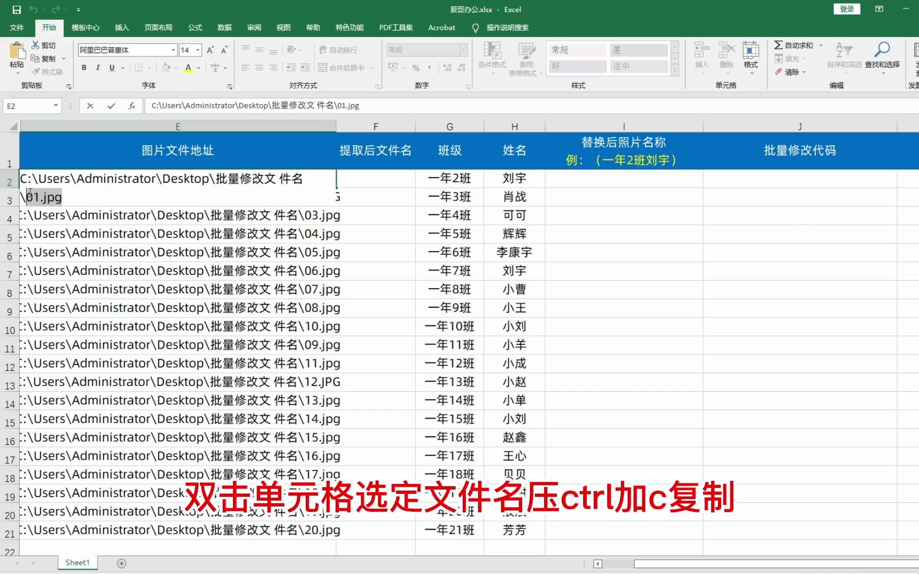Image resolution: width=919 pixels, height=574 pixels.
Task: Expand the Merge and Center dropdown arrow
Action: (x=371, y=67)
